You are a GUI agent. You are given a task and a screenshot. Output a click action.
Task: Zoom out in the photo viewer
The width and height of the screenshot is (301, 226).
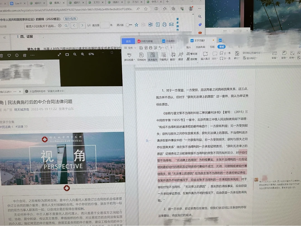75,54
